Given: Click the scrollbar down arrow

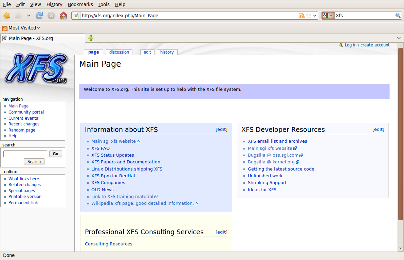Looking at the screenshot, I should pyautogui.click(x=400, y=248).
